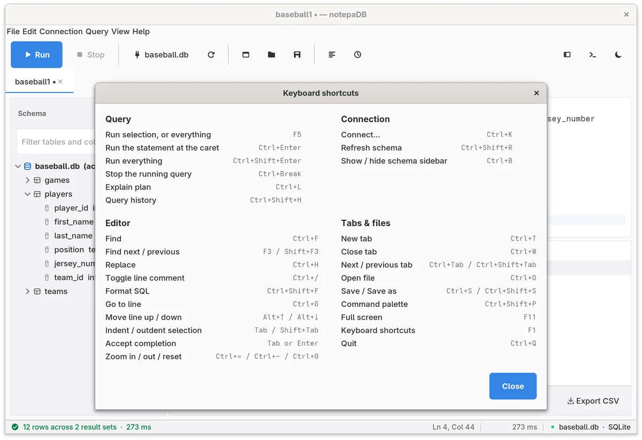Screen dimensions: 642x440
Task: Open the Edit menu
Action: 29,32
